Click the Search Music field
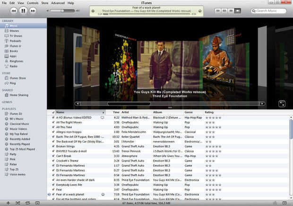Viewport: 293px width, 206px height. [268, 11]
